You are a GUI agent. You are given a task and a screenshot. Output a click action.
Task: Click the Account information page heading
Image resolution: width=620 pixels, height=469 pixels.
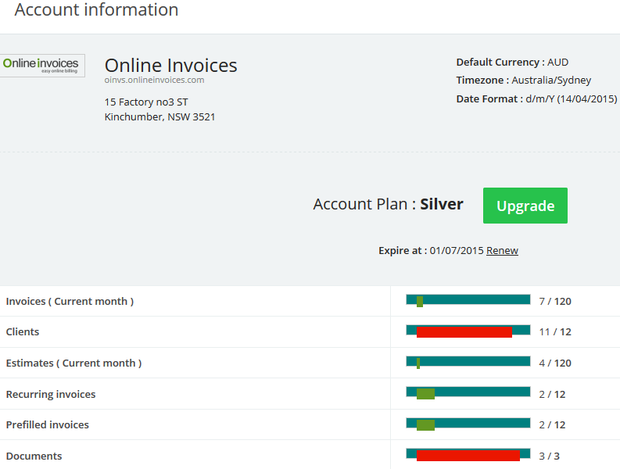[96, 10]
